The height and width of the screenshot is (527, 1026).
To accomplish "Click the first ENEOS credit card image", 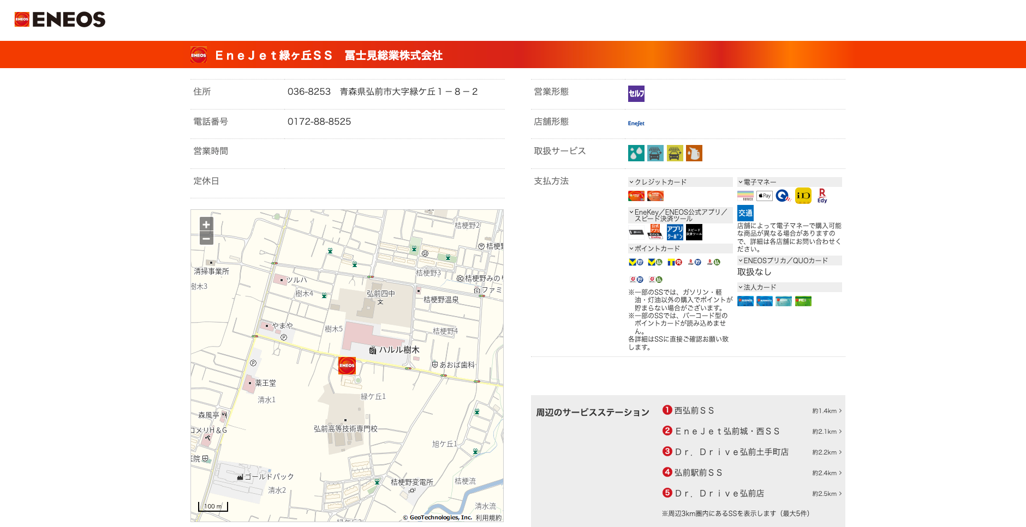I will pyautogui.click(x=636, y=196).
